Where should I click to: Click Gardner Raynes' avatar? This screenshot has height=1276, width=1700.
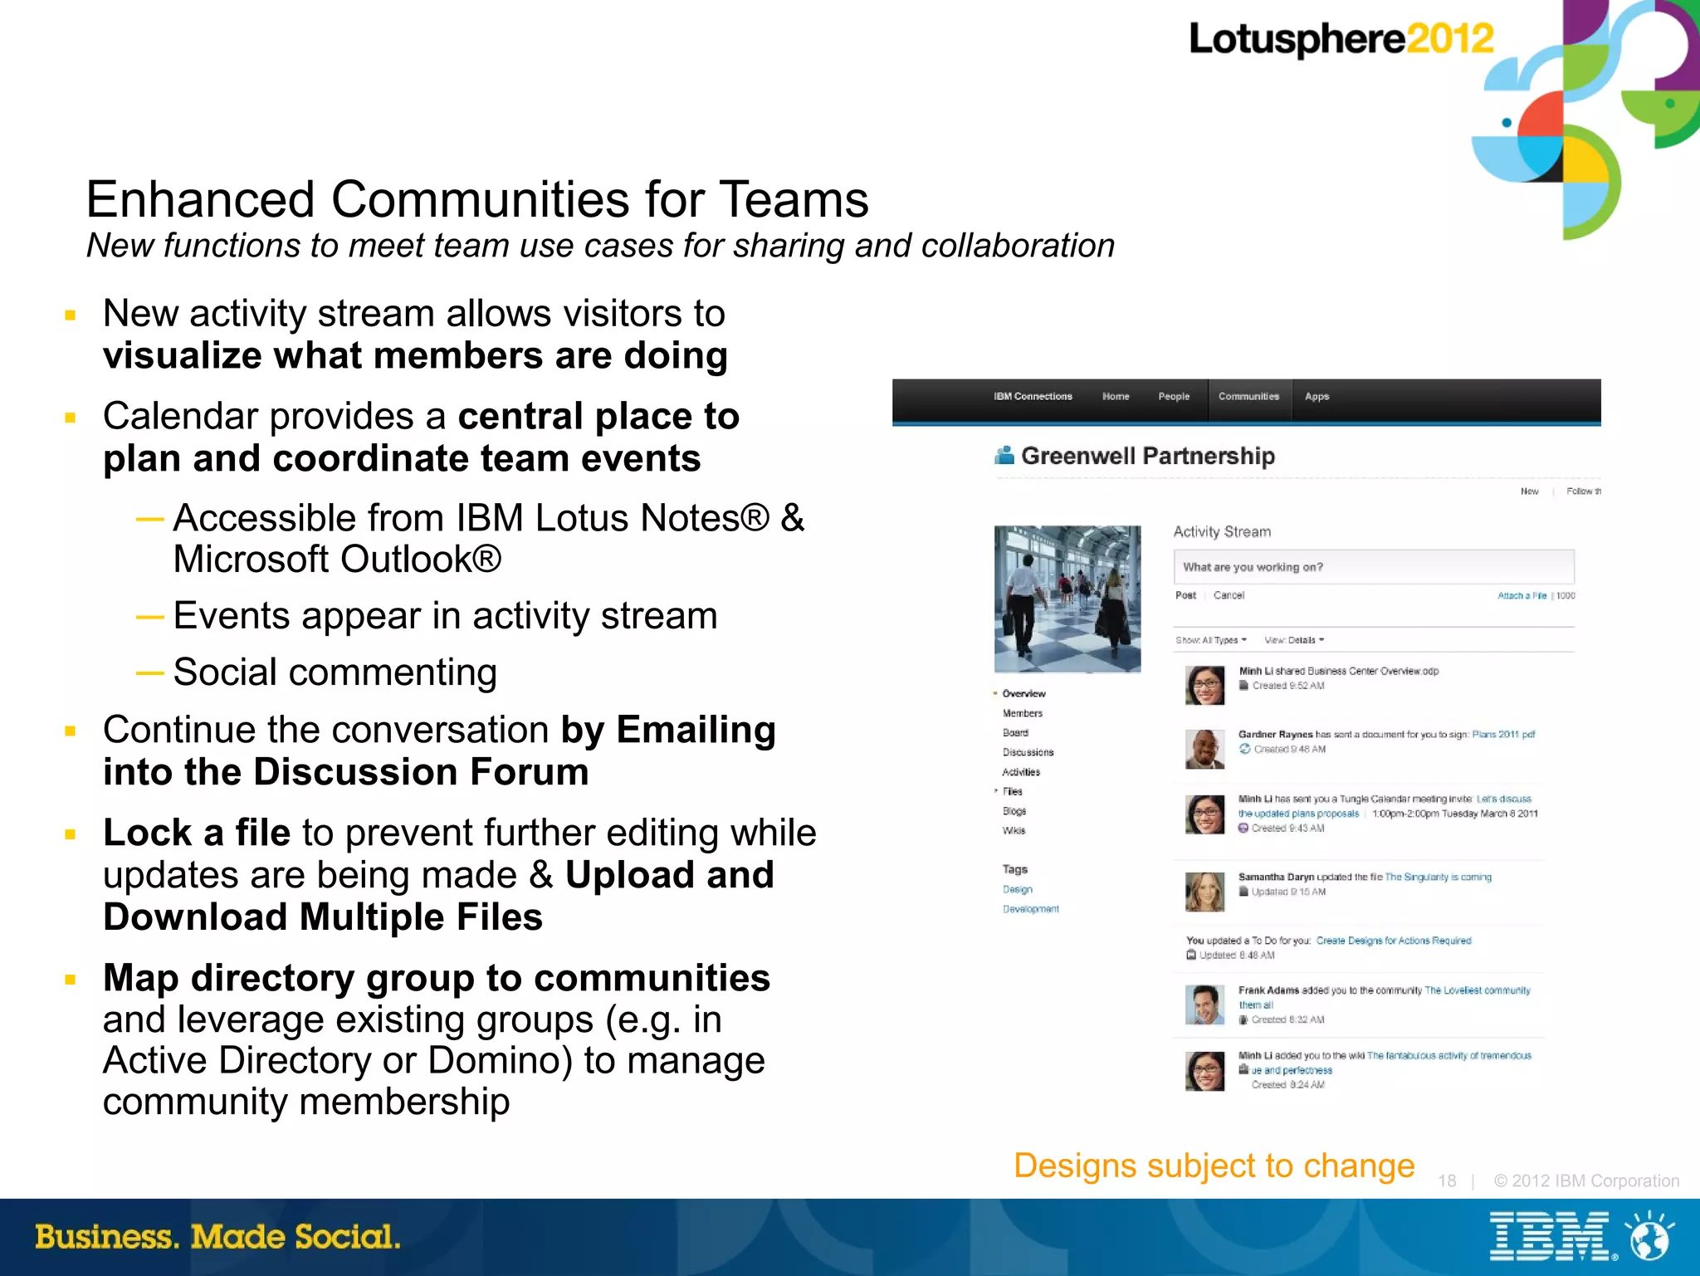[1204, 750]
